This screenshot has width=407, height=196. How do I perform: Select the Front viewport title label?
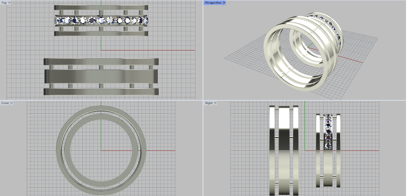pos(5,103)
